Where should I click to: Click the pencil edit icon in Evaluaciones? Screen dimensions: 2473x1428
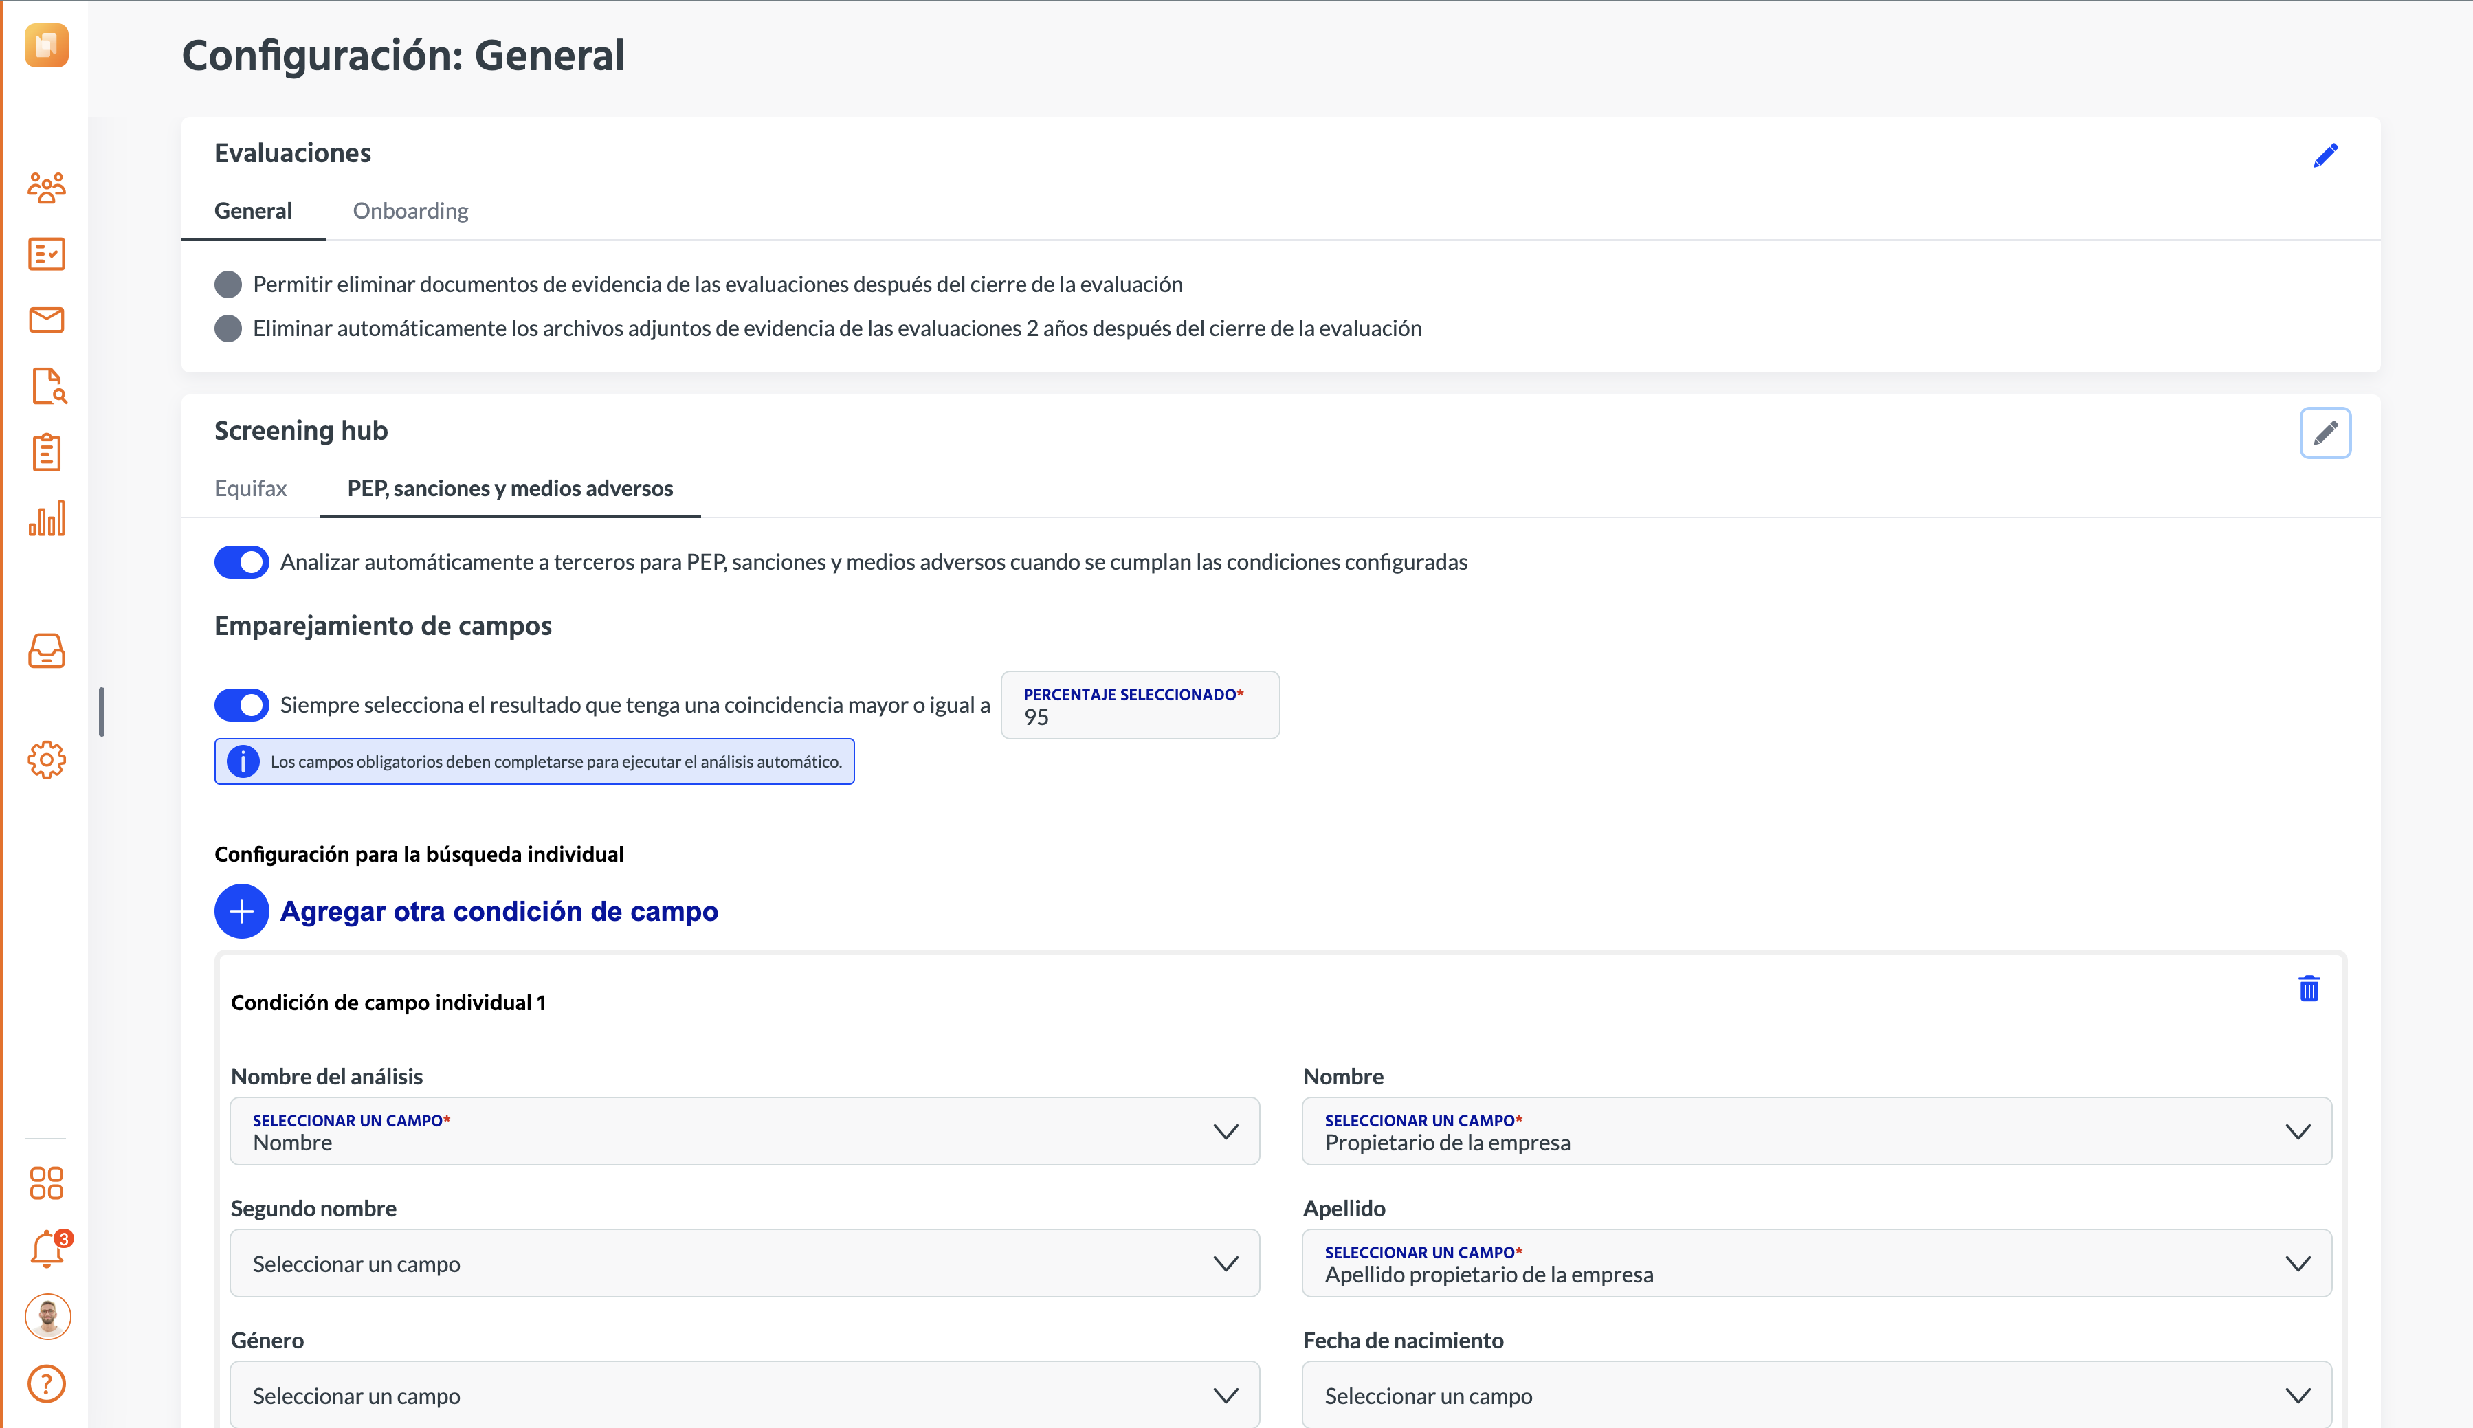click(2325, 155)
